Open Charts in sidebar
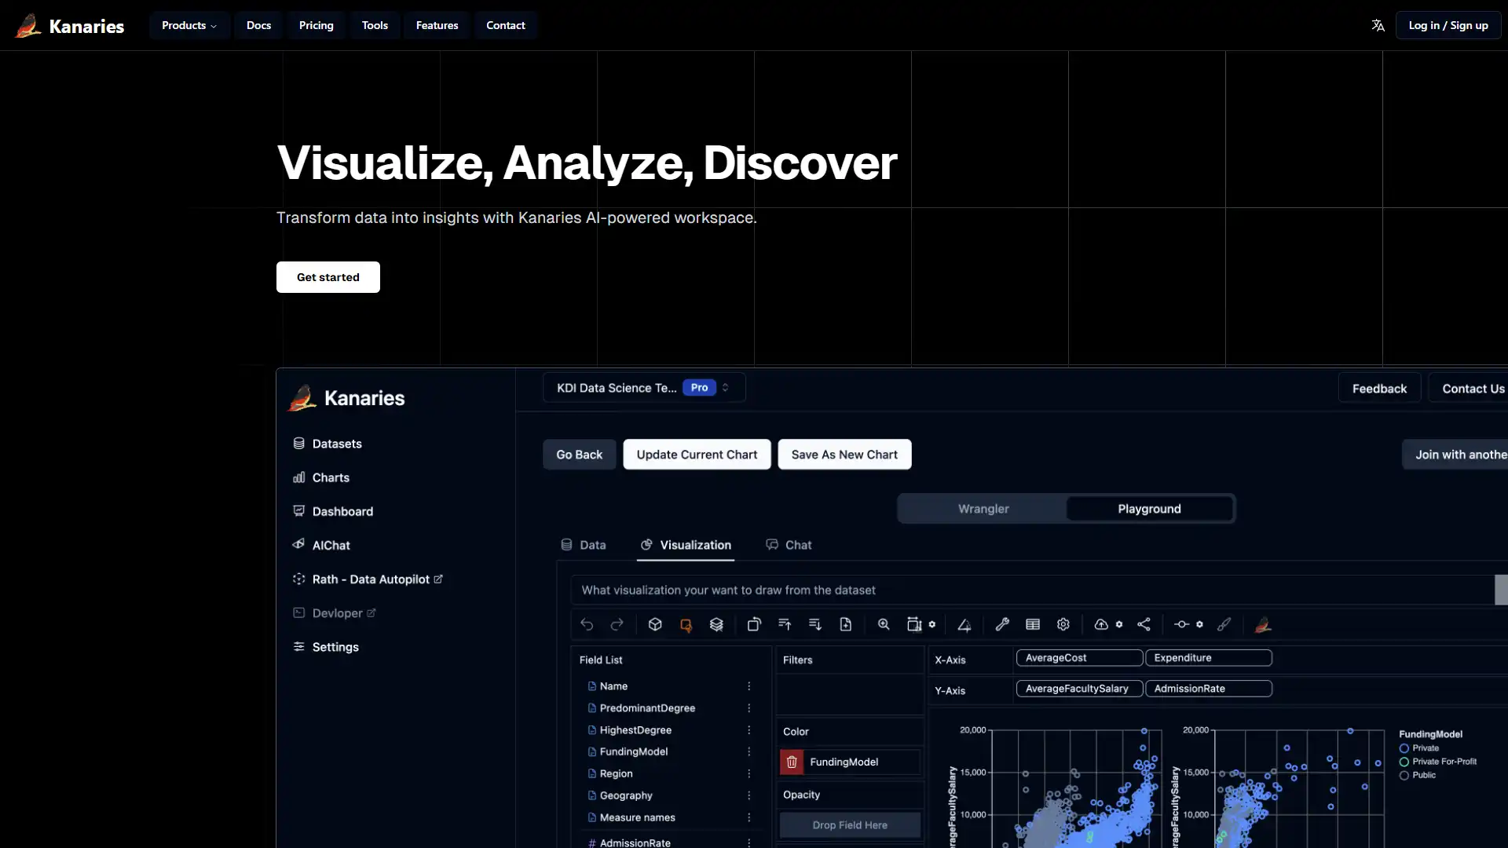Screen dimensions: 1508x848 (x=321, y=477)
